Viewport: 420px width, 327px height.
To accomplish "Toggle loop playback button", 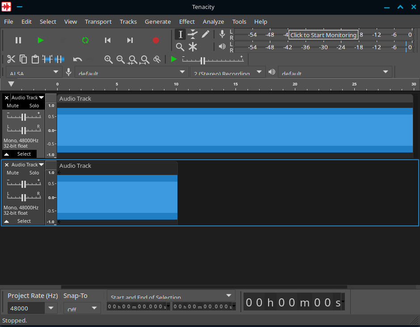I will tap(85, 40).
